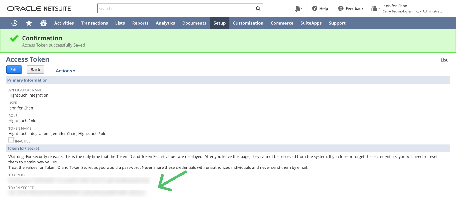Click the Hightouch Role value
This screenshot has height=209, width=456.
[x=22, y=121]
